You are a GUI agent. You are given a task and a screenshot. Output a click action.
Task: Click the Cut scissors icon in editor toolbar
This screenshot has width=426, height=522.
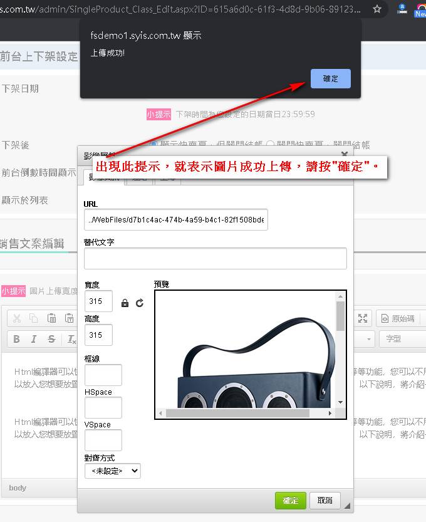point(17,318)
